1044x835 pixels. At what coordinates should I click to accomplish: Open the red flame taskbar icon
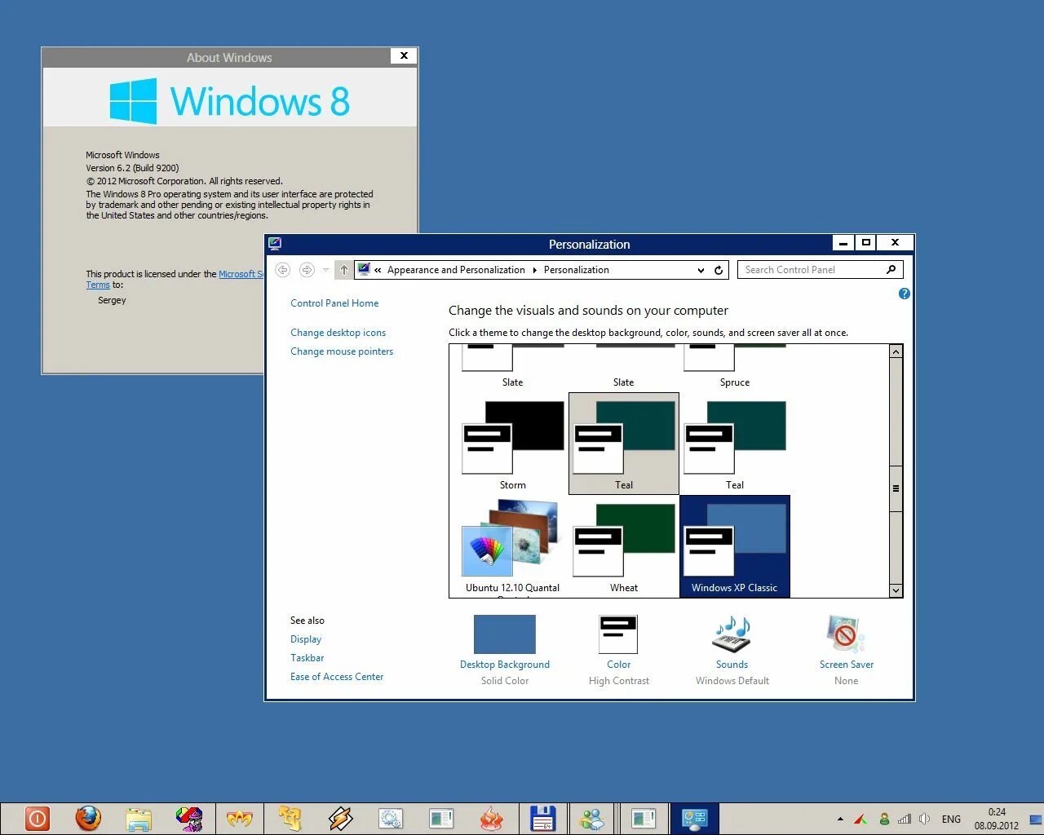[492, 819]
